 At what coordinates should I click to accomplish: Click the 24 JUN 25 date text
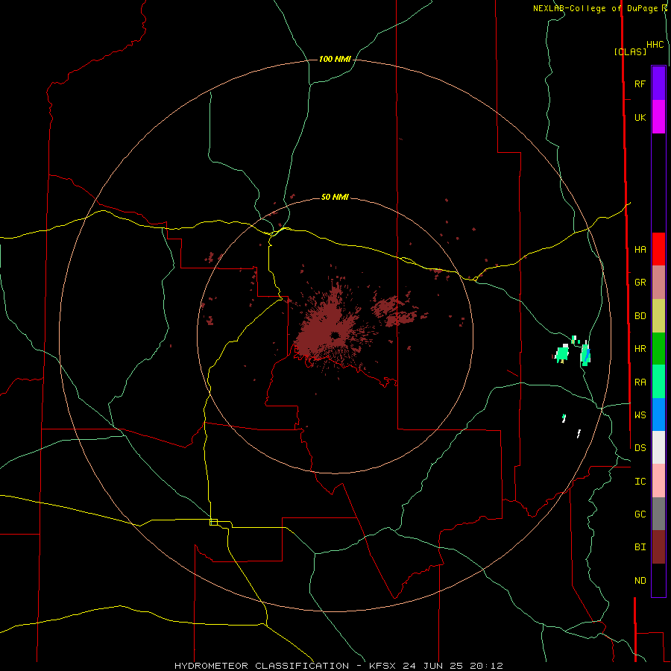(x=432, y=666)
